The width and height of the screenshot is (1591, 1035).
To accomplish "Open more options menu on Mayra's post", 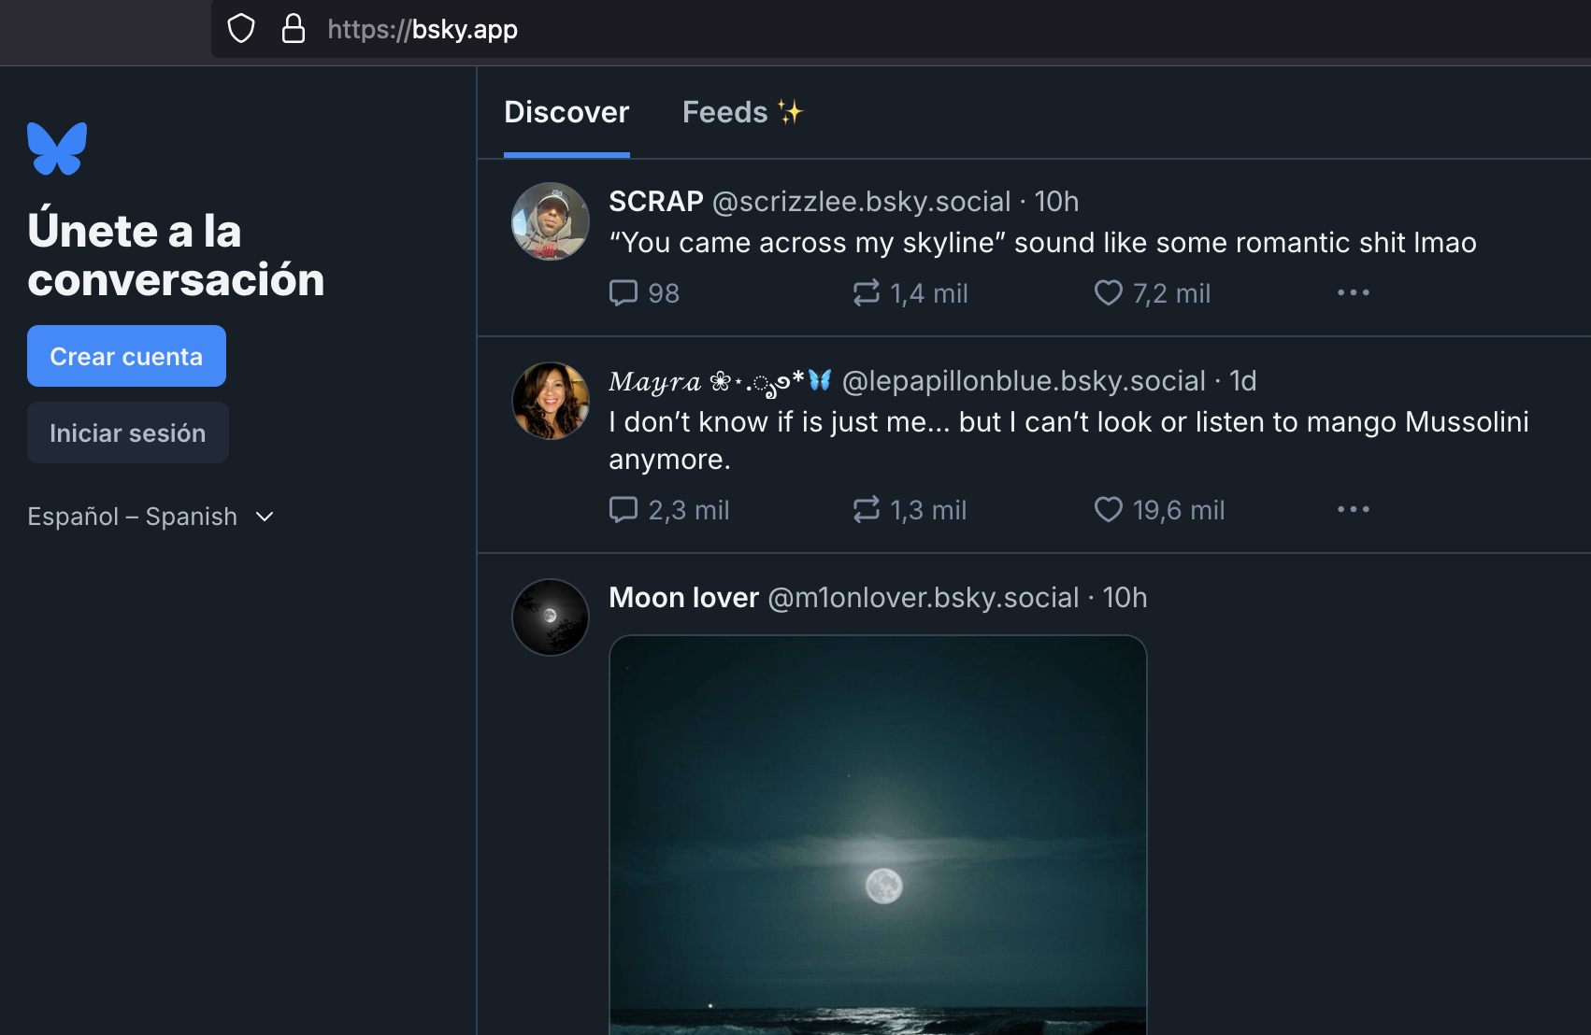I will pyautogui.click(x=1353, y=510).
